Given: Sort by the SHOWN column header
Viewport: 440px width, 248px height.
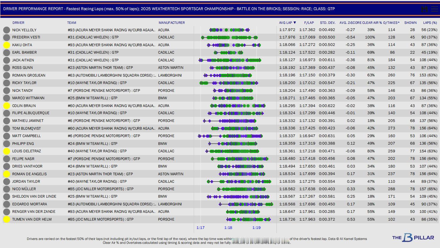Looking at the screenshot, I should [410, 23].
